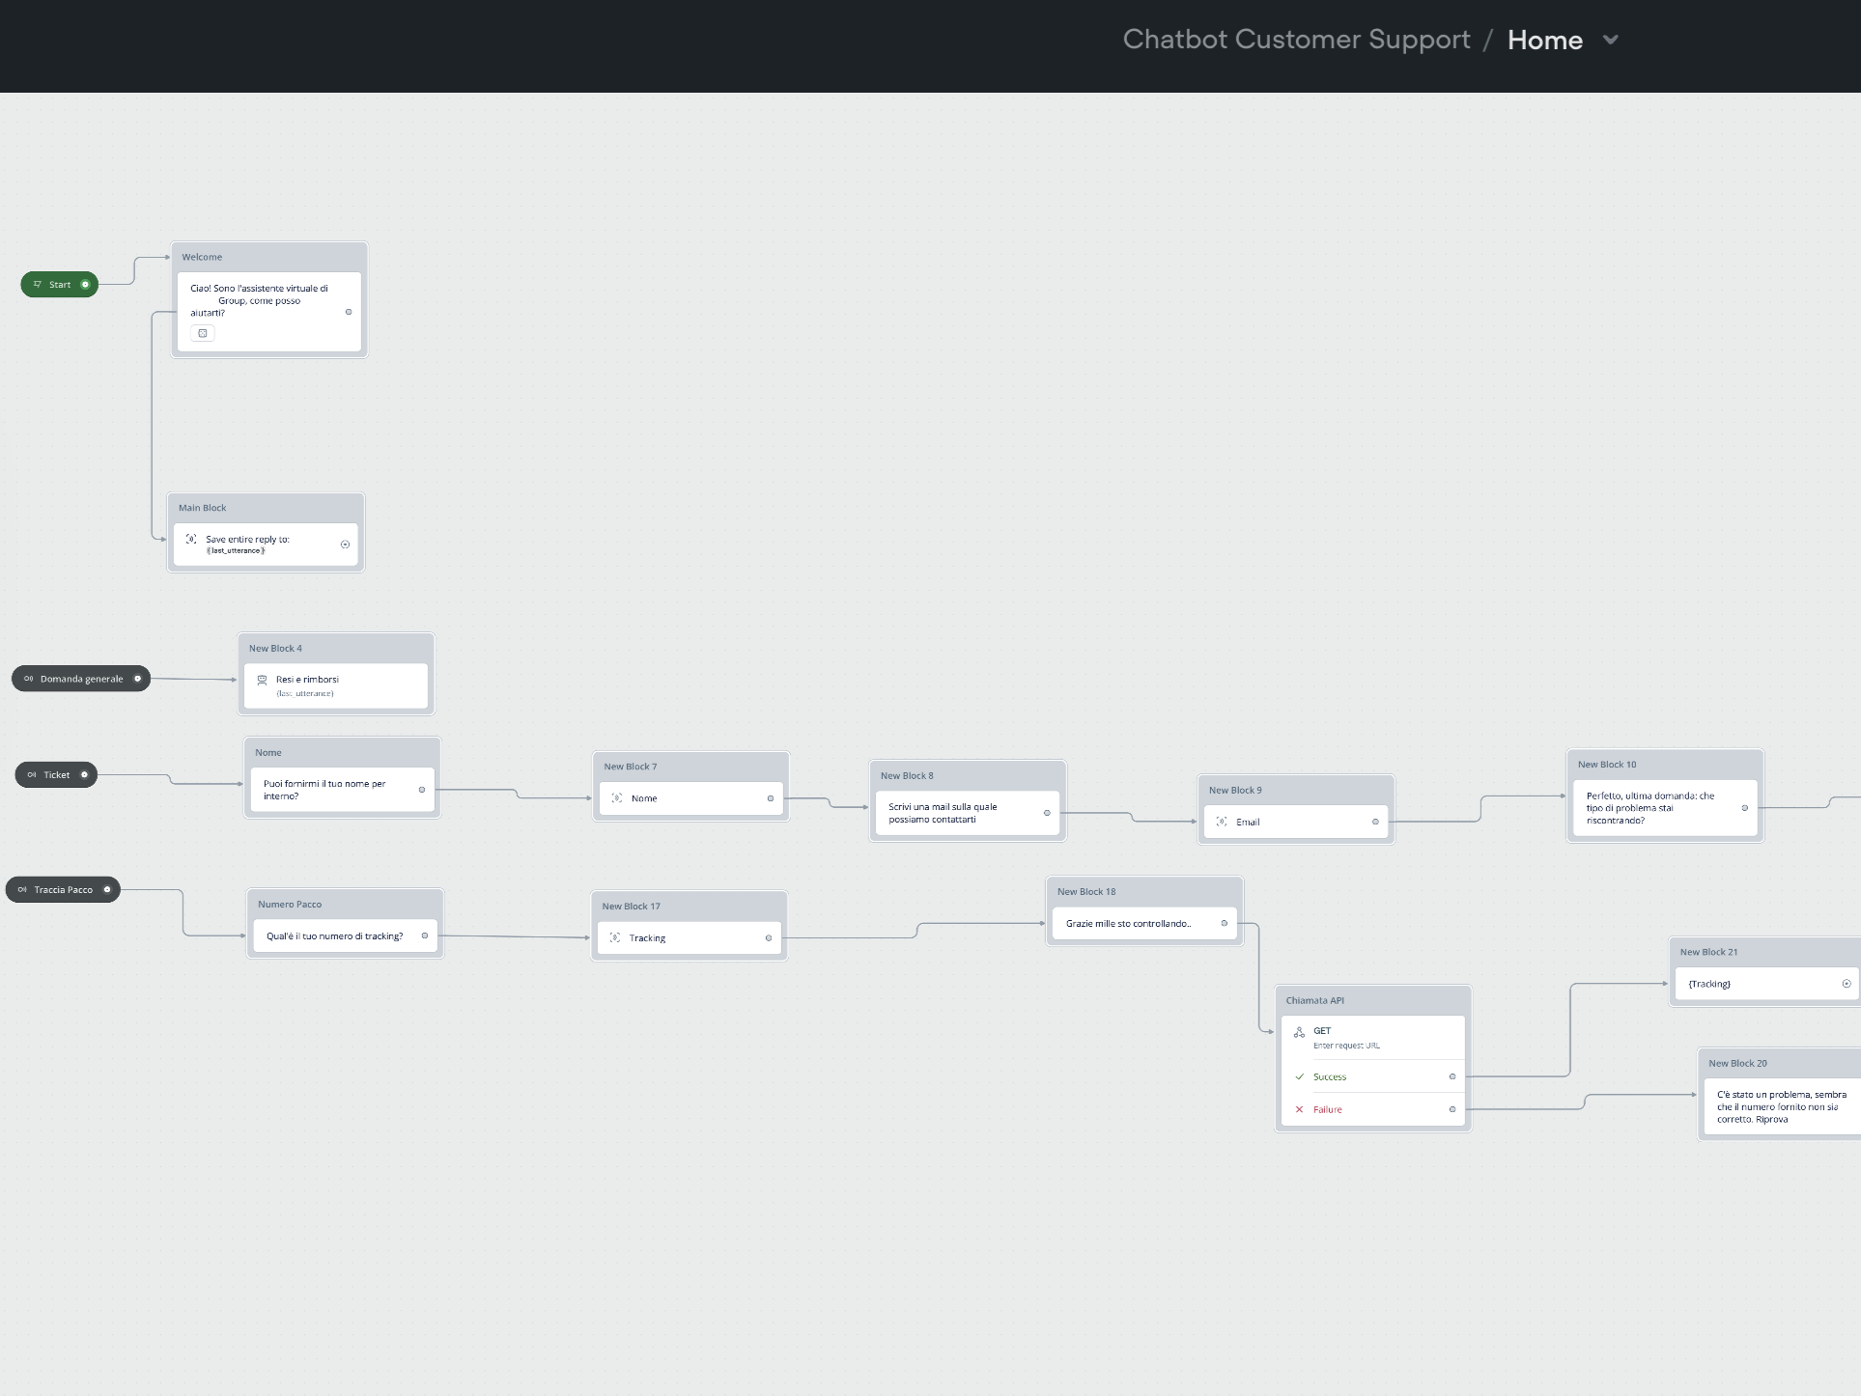Click the capture icon beside Nome in New Block 7
The width and height of the screenshot is (1861, 1396).
618,797
